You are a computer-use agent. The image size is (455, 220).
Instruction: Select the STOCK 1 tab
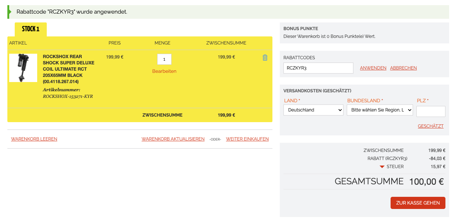[x=31, y=29]
